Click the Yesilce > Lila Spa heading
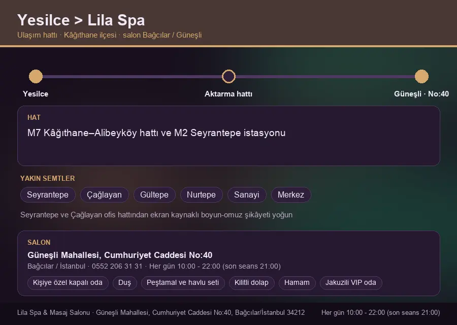This screenshot has width=457, height=325. point(81,20)
